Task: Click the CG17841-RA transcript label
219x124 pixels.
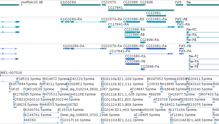Action: pos(118,24)
